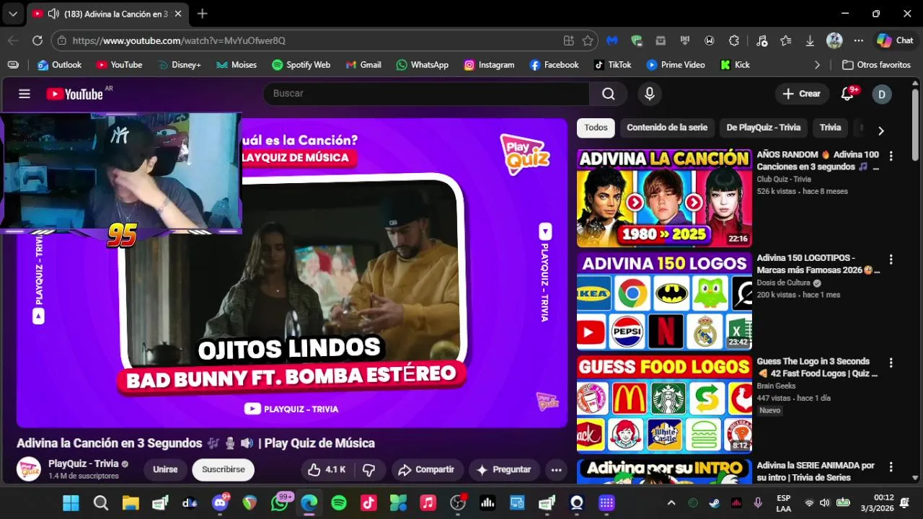Open the tab search dropdown arrow
Image resolution: width=923 pixels, height=519 pixels.
click(x=13, y=14)
